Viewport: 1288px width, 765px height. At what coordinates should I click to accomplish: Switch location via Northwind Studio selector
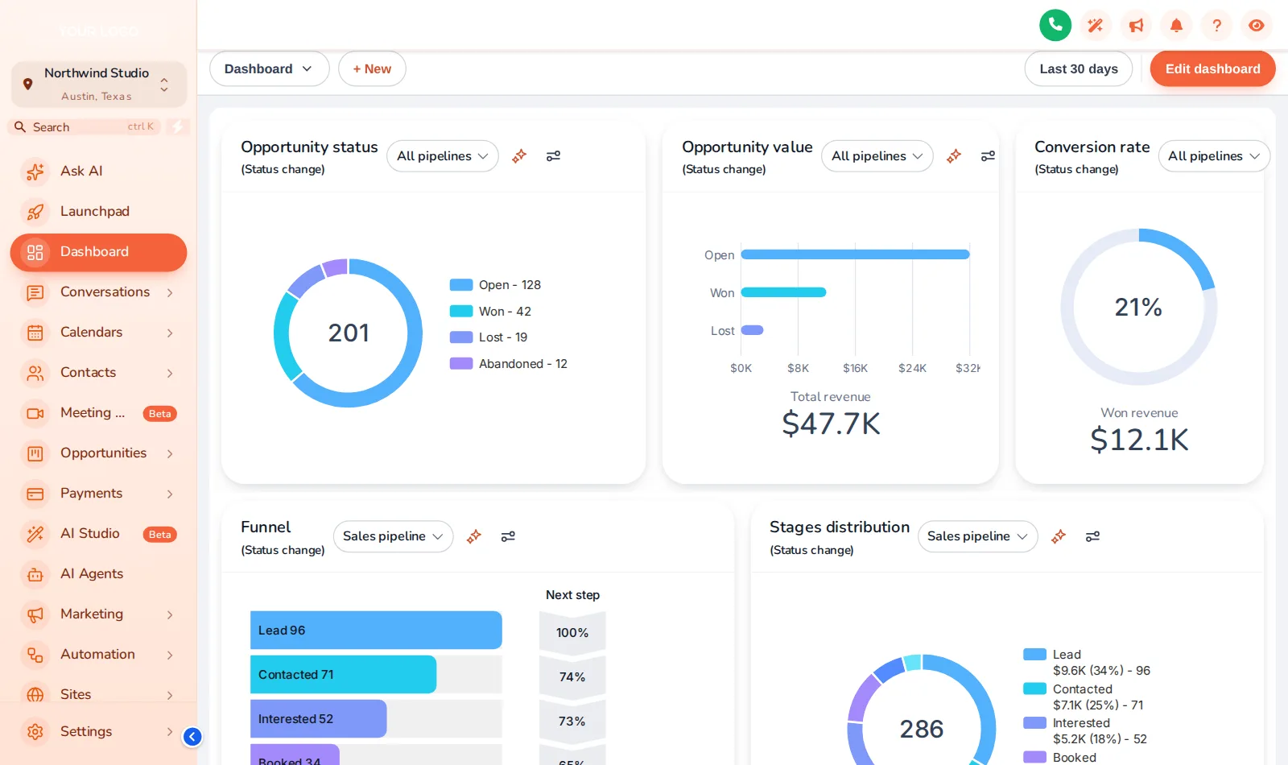[99, 84]
